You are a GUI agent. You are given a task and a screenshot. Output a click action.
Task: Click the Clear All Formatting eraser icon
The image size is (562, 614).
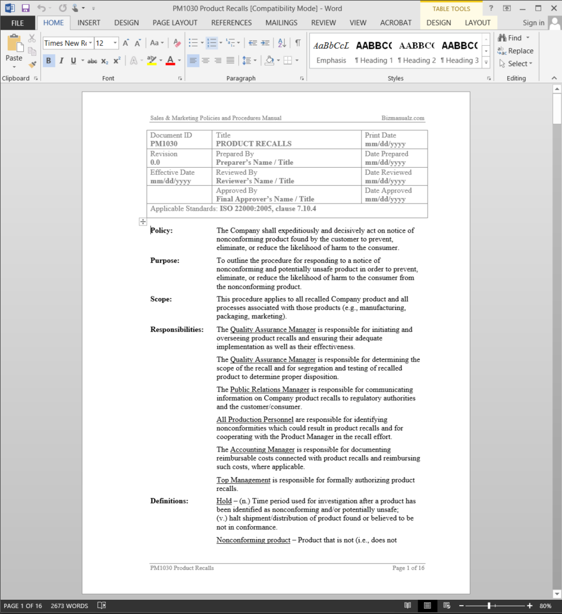click(x=177, y=43)
